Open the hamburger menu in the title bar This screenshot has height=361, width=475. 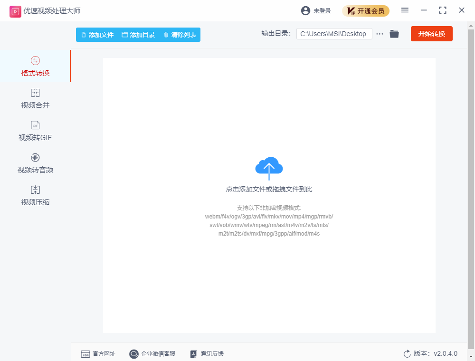click(405, 10)
